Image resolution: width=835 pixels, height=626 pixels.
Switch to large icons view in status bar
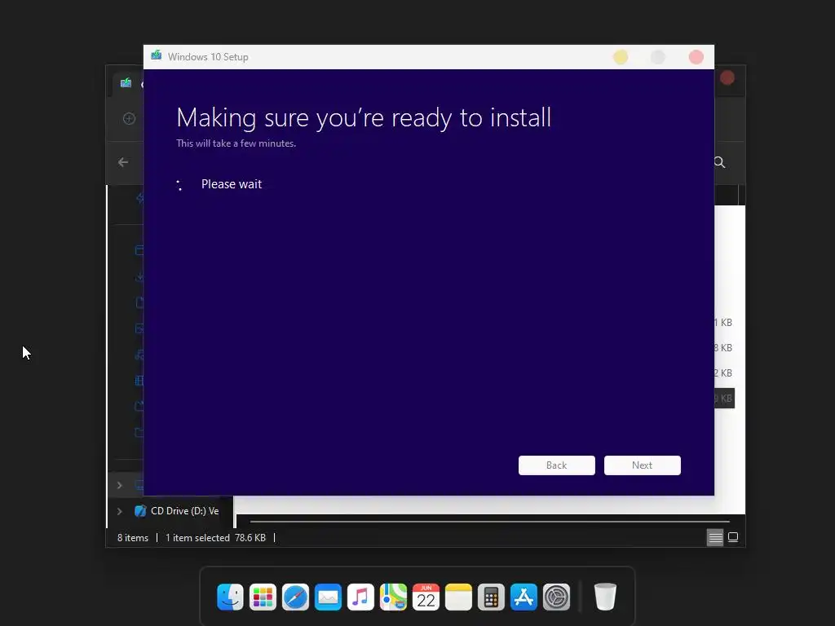733,537
